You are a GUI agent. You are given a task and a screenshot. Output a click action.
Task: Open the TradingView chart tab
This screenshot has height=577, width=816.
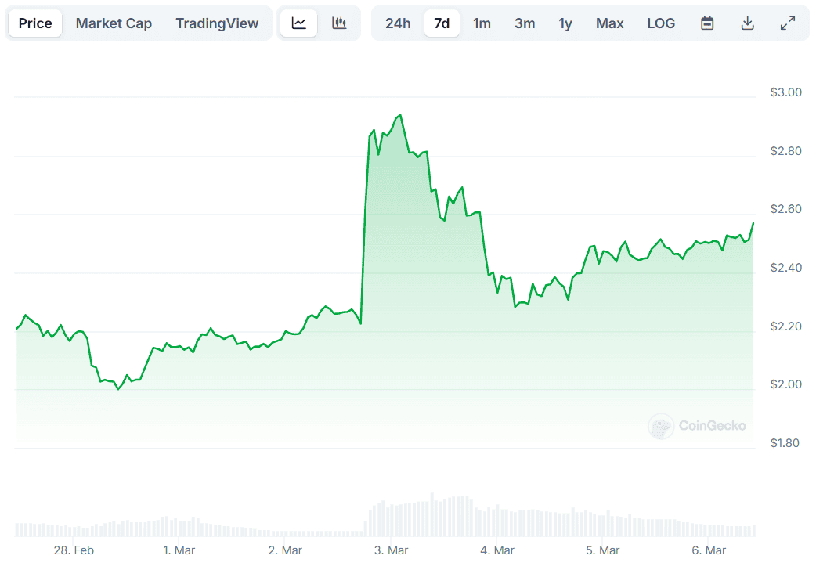pyautogui.click(x=217, y=23)
